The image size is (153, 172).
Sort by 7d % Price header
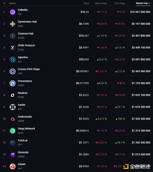(x=119, y=3)
